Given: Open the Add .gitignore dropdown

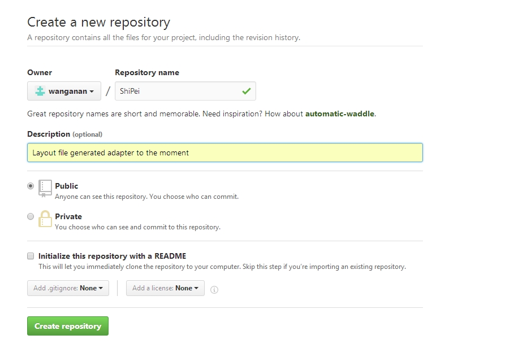Looking at the screenshot, I should pos(68,288).
